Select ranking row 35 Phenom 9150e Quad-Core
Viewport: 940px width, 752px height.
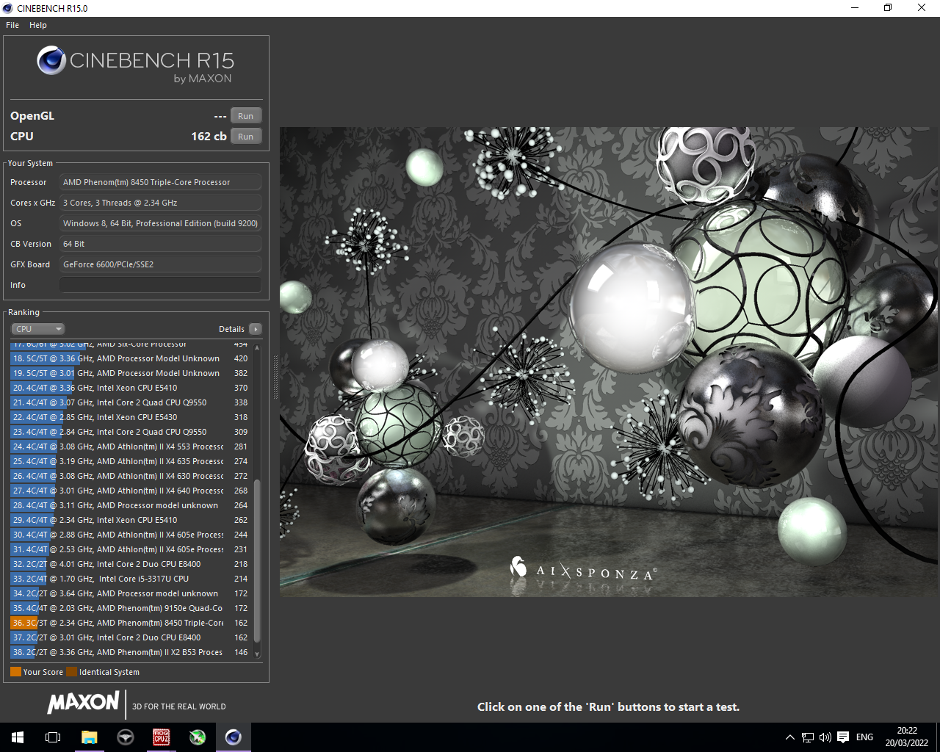(x=131, y=608)
